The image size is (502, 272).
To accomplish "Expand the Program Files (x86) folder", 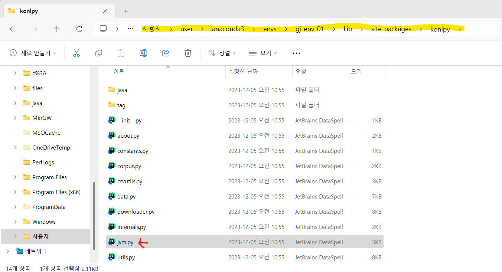I will coord(15,192).
